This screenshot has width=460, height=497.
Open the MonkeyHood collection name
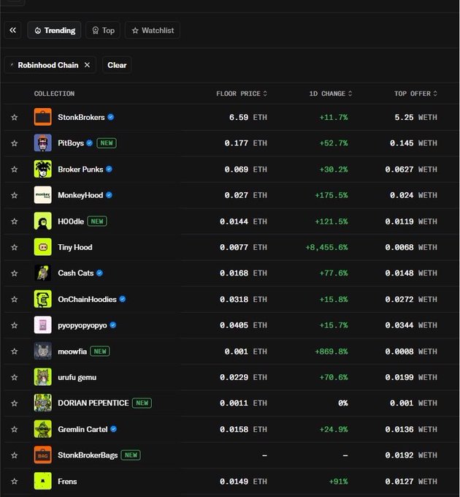click(x=80, y=195)
